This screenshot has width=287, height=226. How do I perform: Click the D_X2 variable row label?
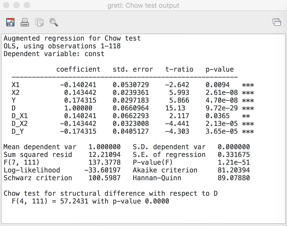tap(20, 124)
